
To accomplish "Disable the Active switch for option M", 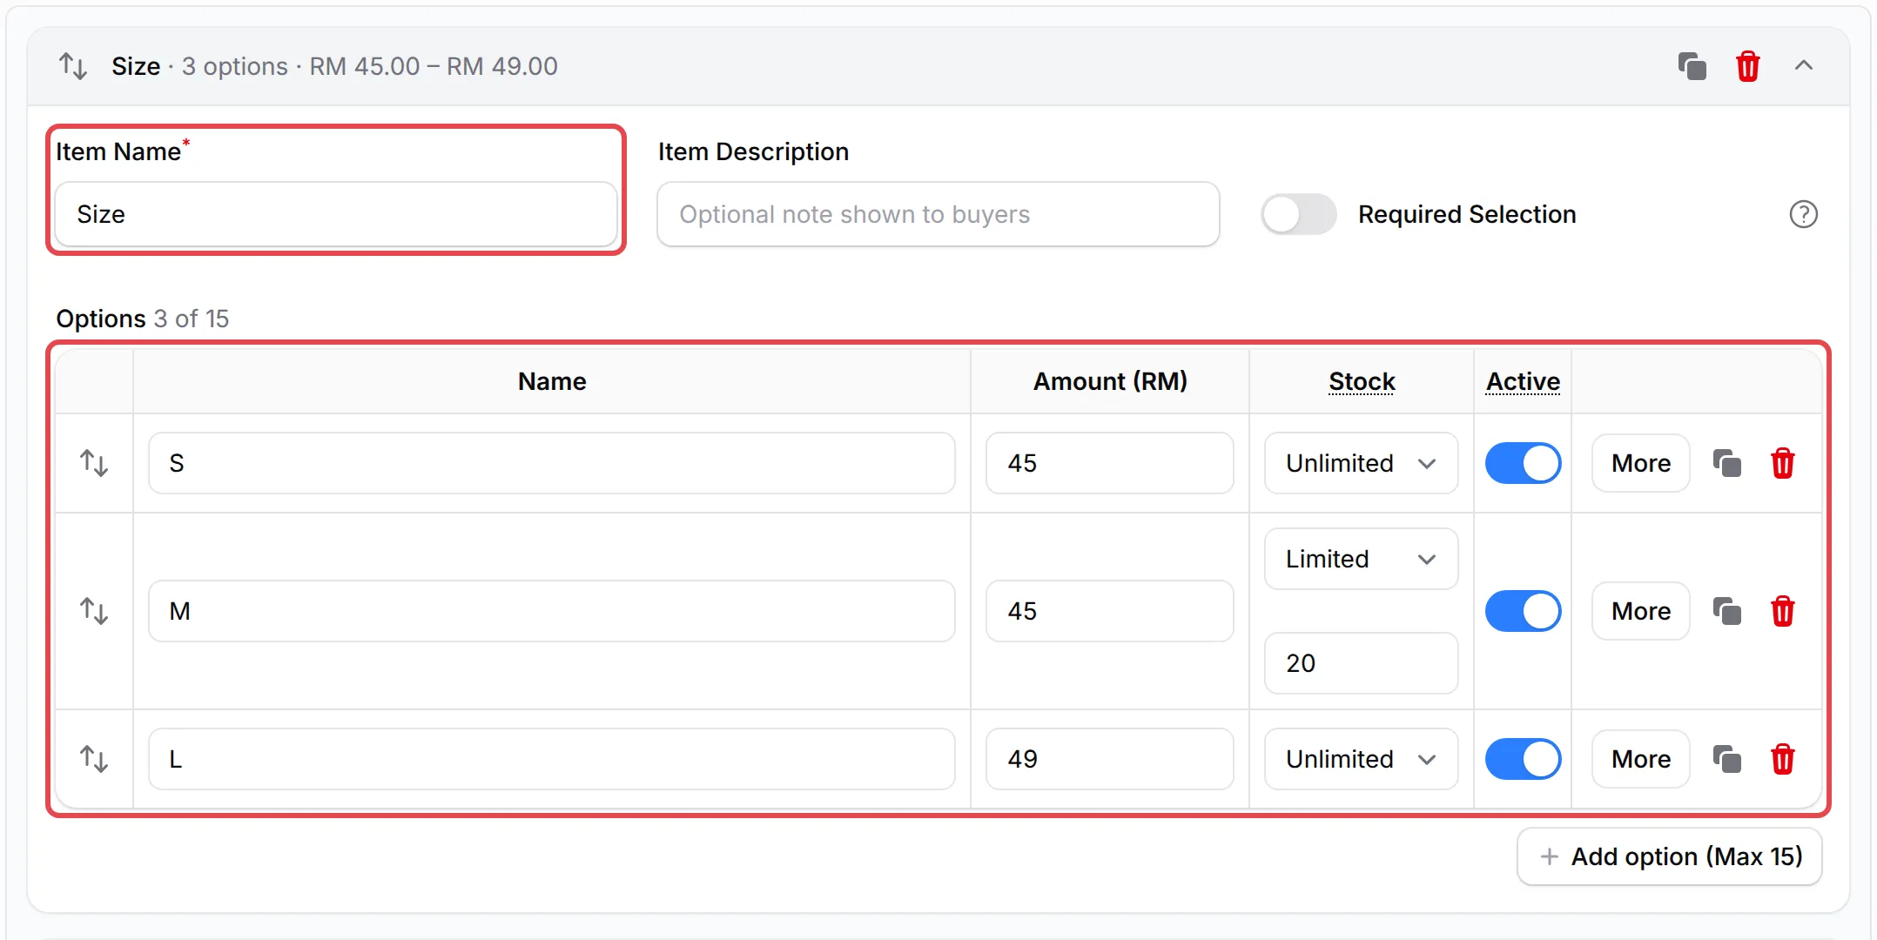I will click(1523, 611).
